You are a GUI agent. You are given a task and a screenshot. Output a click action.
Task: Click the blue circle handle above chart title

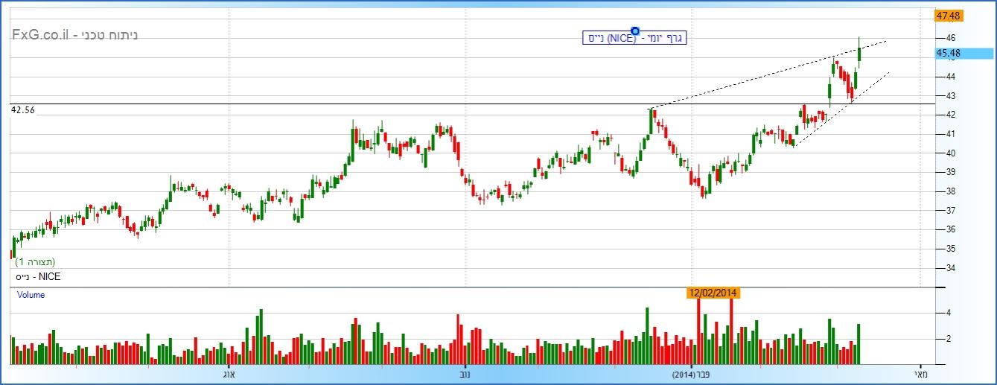tap(635, 30)
